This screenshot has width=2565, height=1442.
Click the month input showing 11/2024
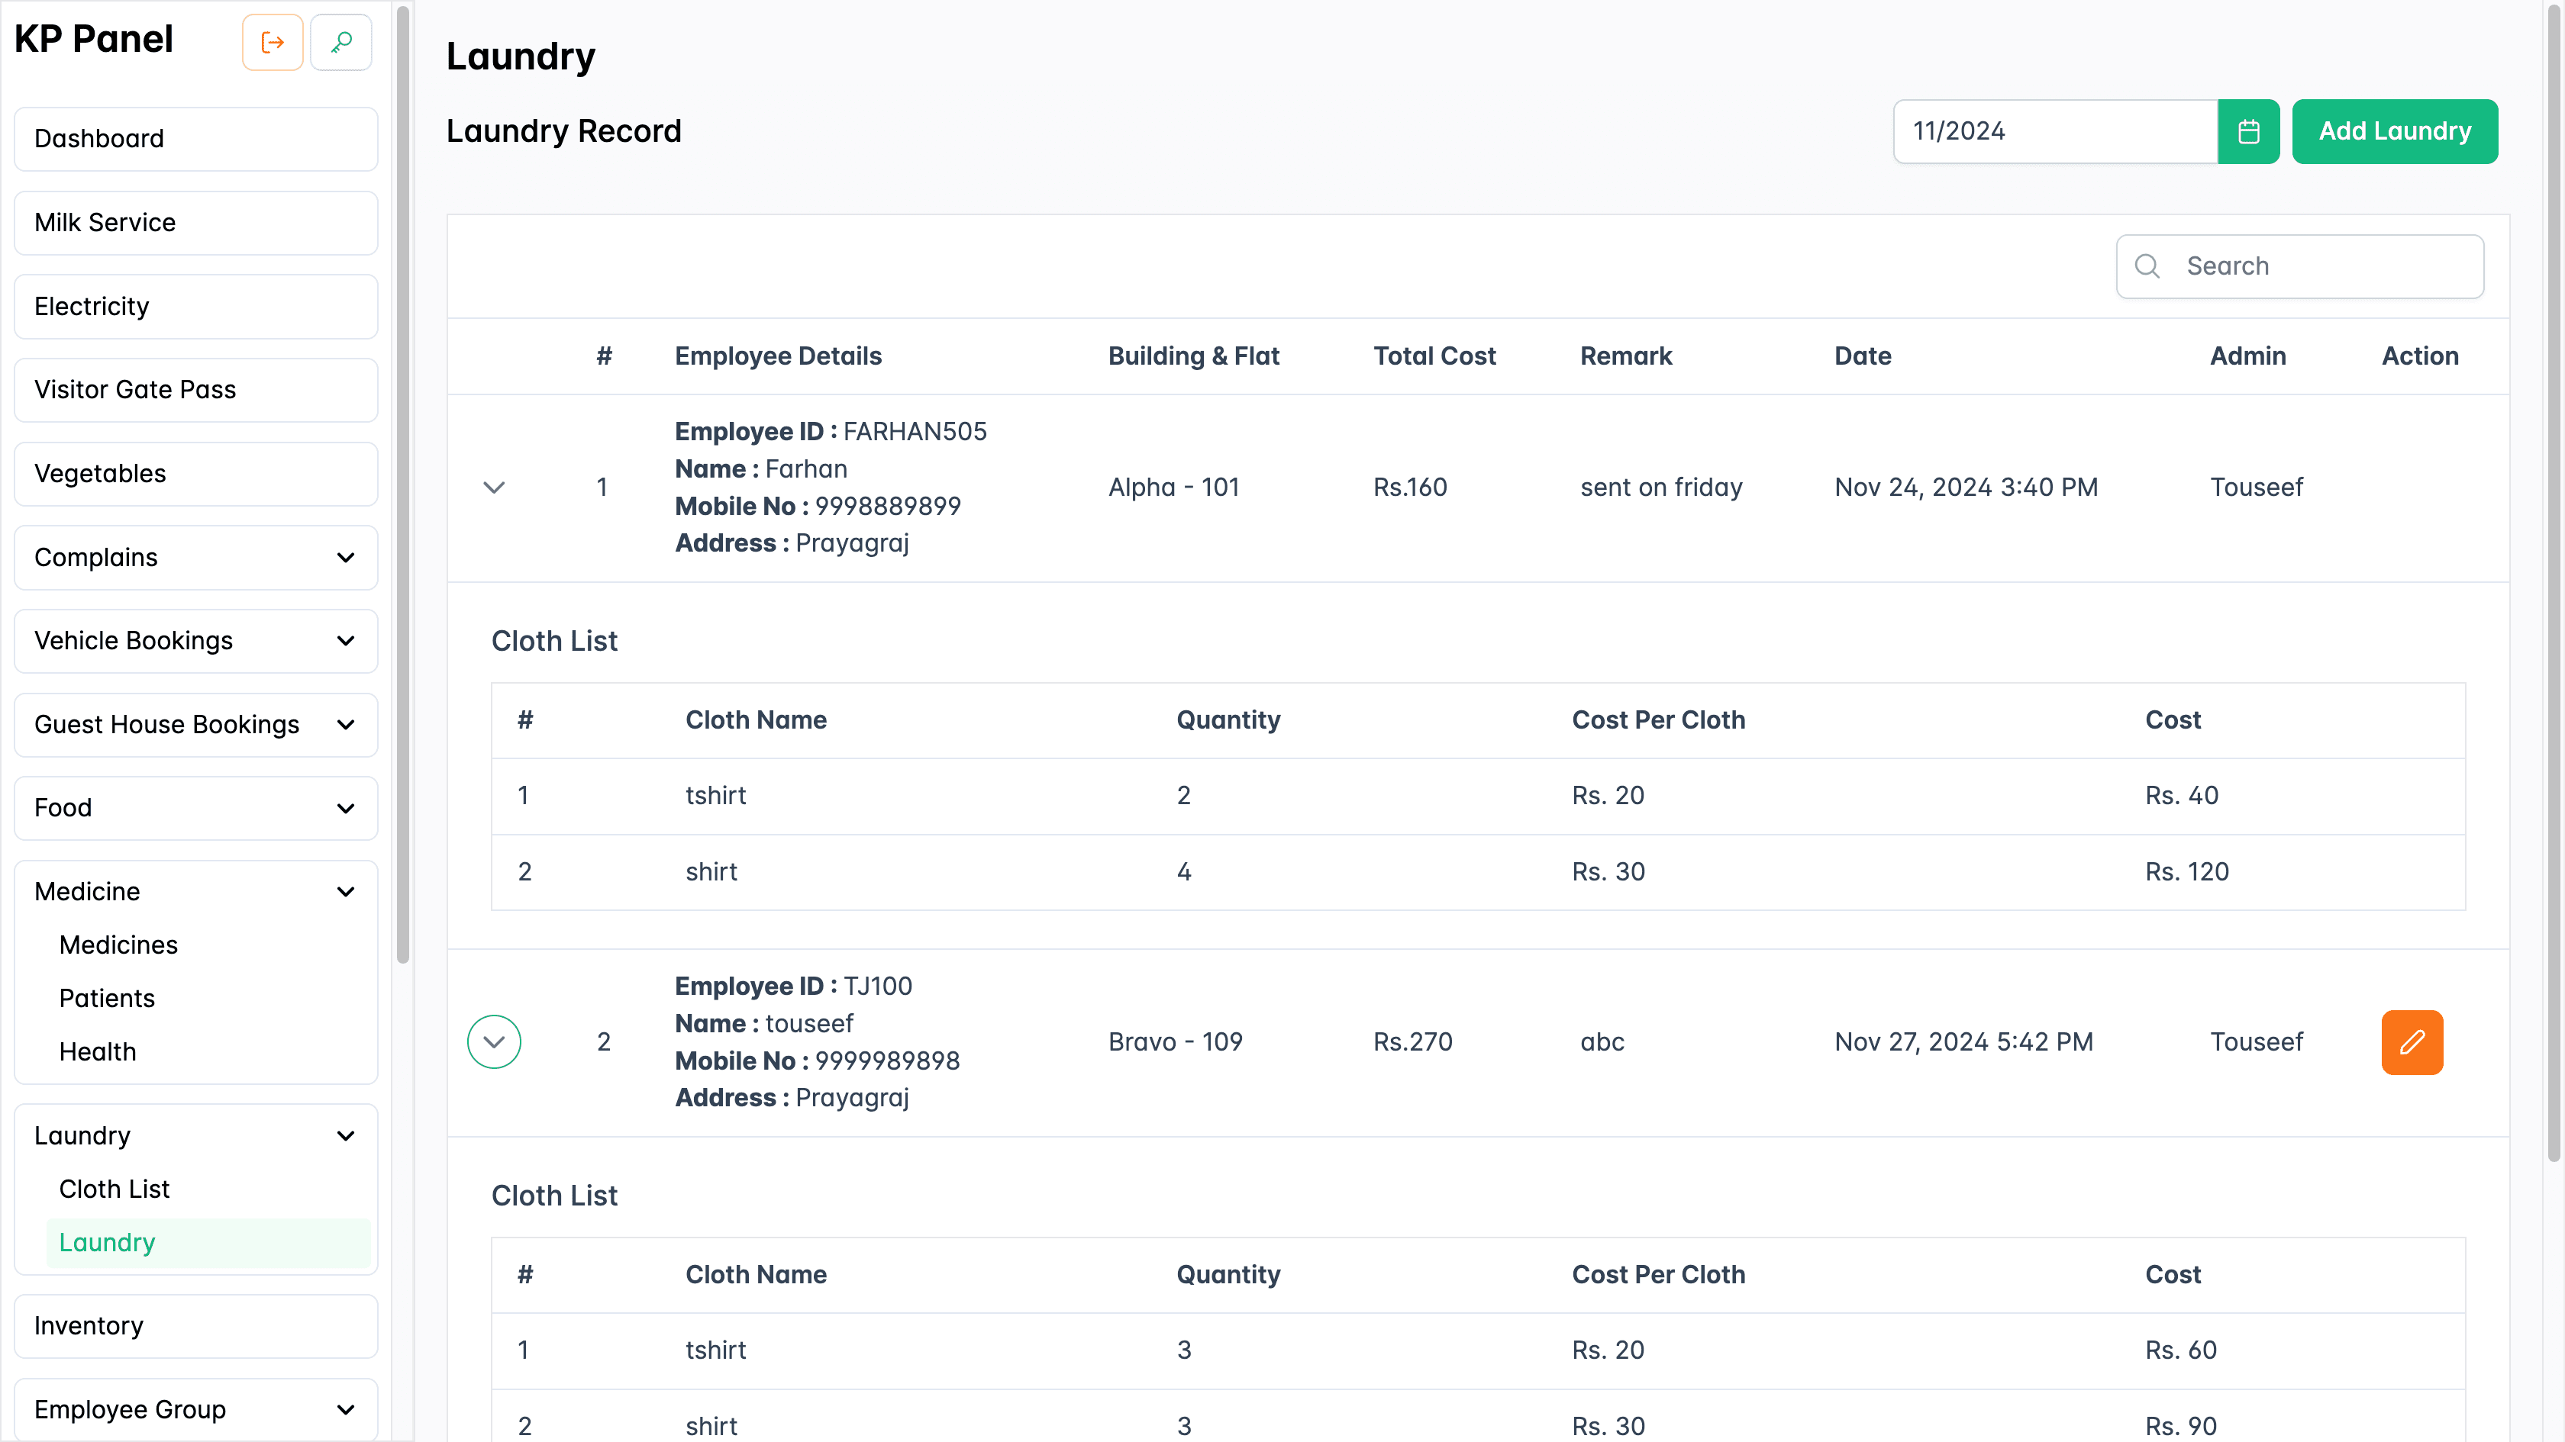click(x=2054, y=131)
